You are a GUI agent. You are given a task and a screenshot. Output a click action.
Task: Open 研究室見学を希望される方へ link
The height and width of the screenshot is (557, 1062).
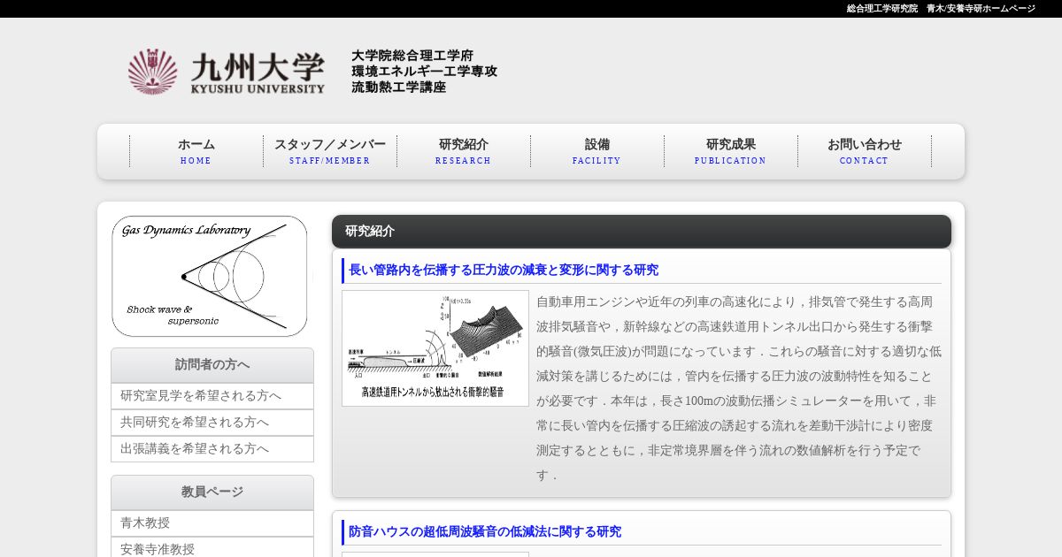[212, 396]
